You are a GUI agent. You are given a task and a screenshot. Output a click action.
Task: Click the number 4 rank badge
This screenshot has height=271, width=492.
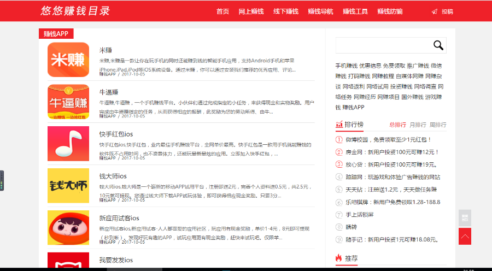(339, 177)
